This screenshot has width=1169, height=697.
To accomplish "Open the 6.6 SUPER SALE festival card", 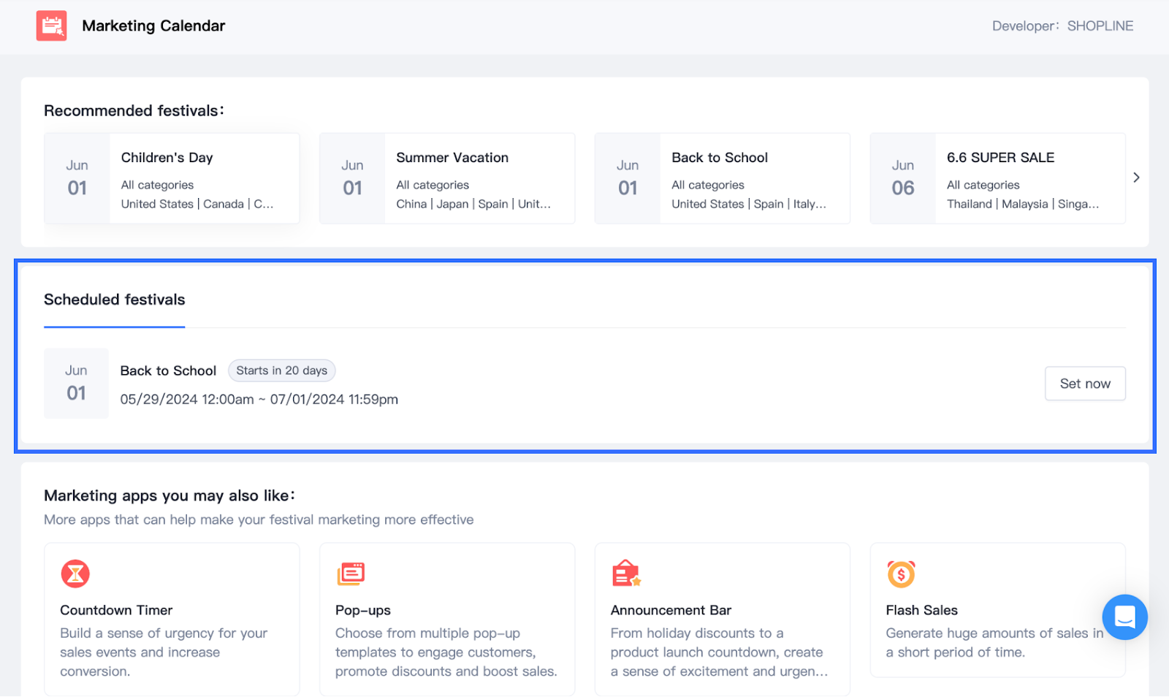I will pos(997,178).
